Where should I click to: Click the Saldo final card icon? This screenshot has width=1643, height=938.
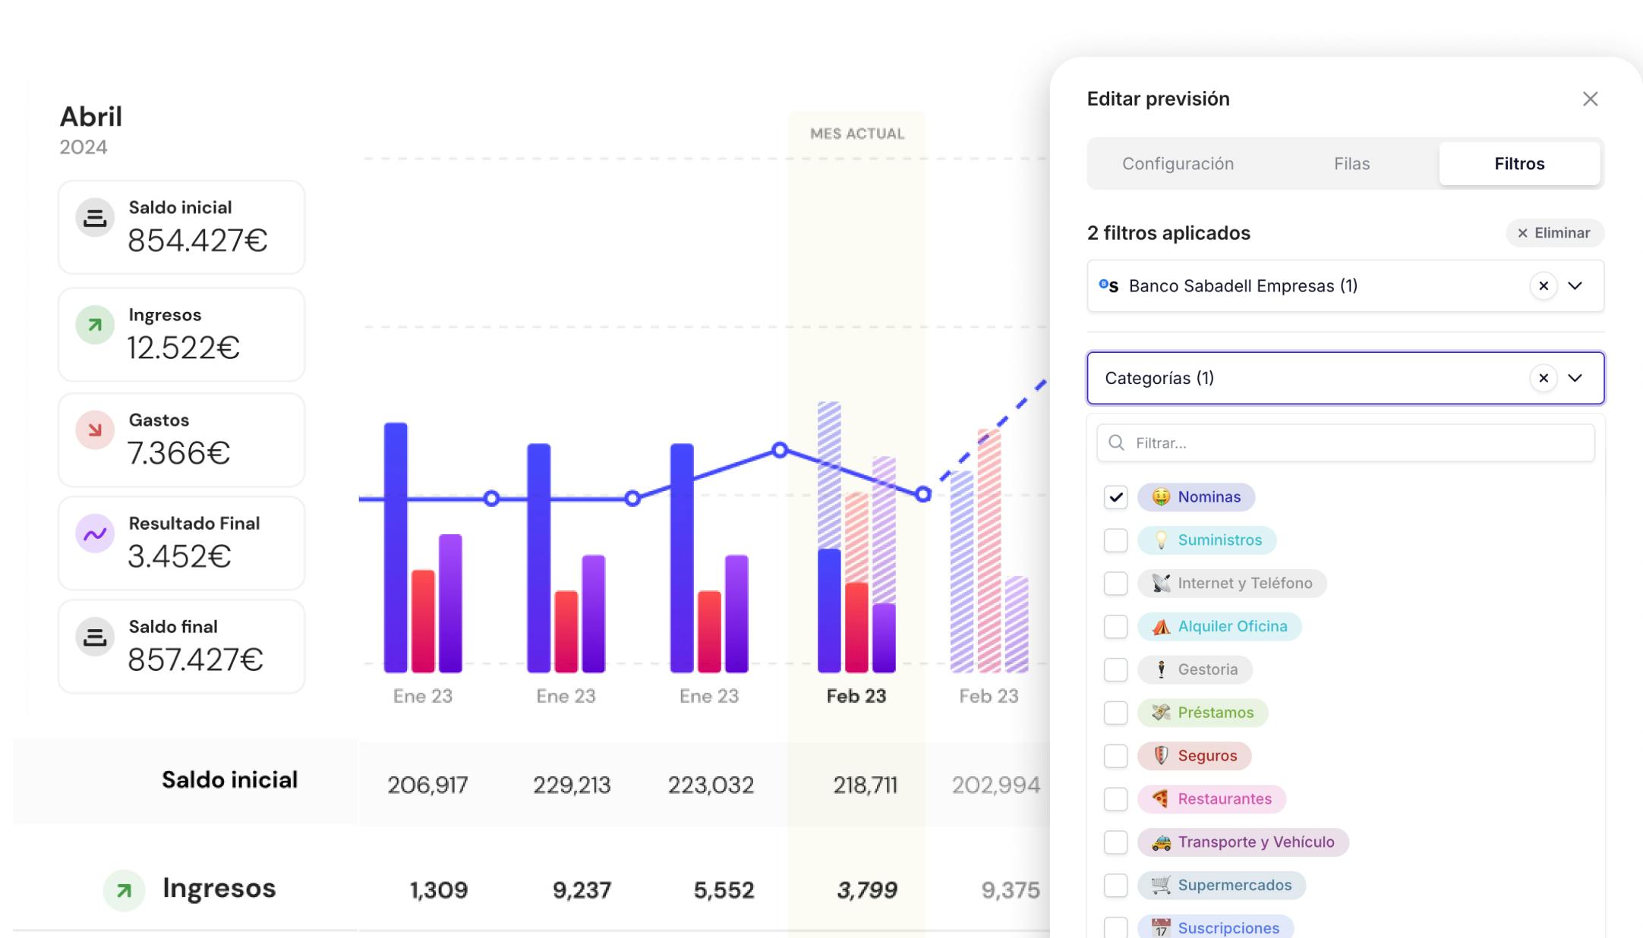click(x=95, y=637)
